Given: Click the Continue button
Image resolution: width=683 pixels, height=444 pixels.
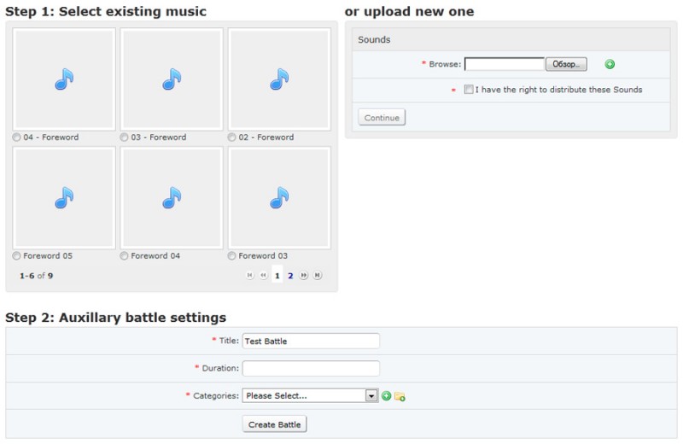Looking at the screenshot, I should pos(382,117).
